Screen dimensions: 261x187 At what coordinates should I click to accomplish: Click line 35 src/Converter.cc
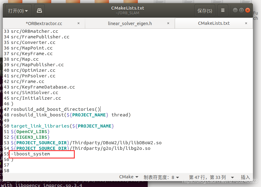coord(33,42)
